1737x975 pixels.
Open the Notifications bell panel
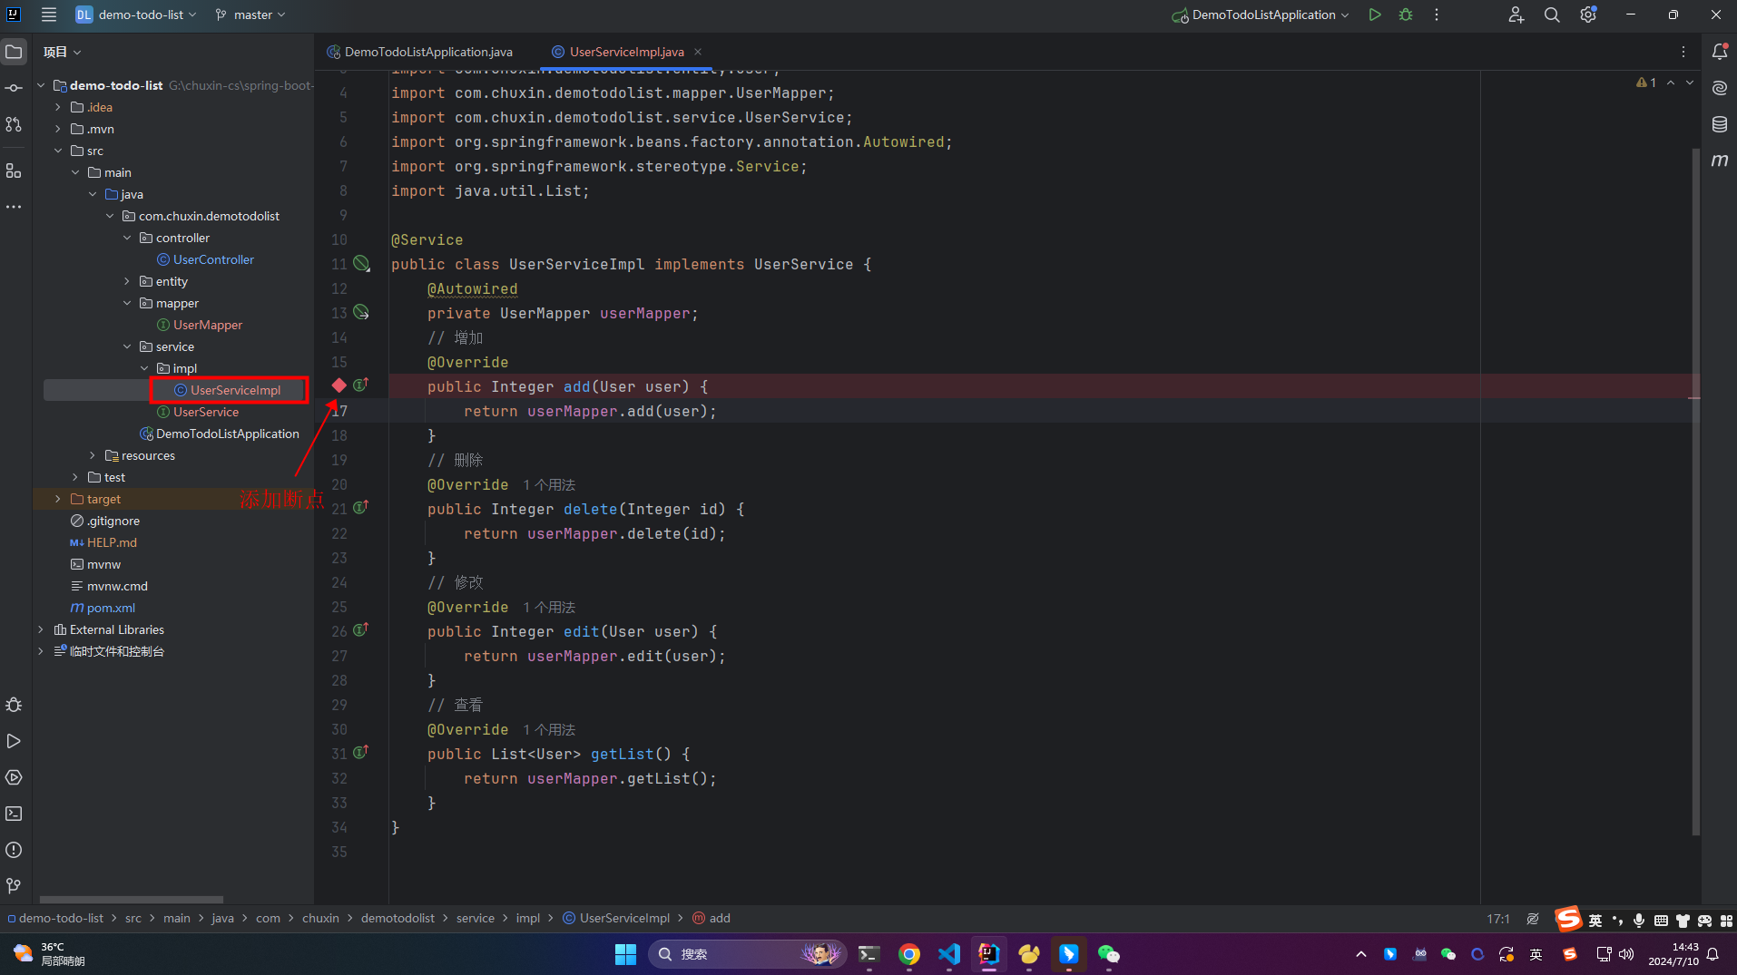point(1720,52)
